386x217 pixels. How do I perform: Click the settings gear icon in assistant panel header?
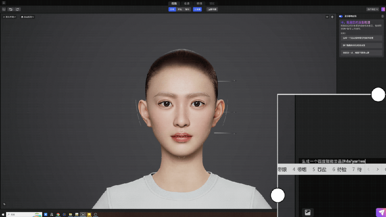(x=382, y=16)
